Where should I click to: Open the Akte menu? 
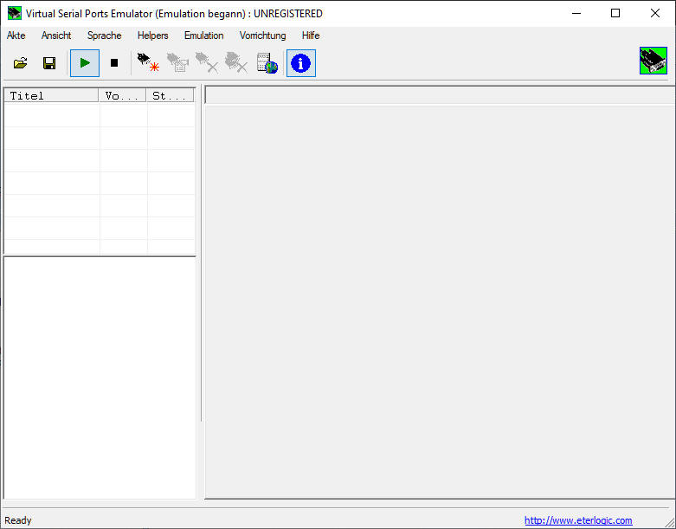16,35
